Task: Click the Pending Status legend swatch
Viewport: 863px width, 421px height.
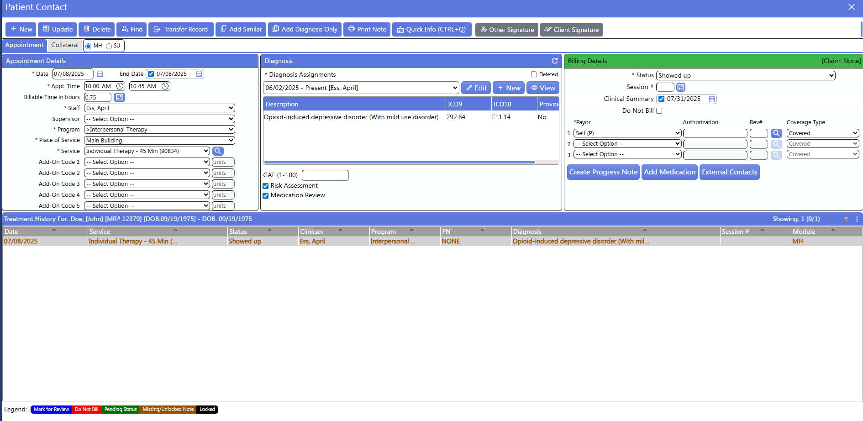Action: click(121, 409)
